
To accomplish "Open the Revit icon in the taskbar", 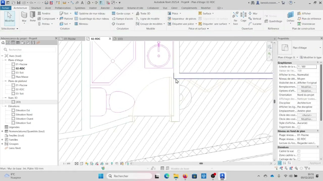I will pyautogui.click(x=222, y=176).
